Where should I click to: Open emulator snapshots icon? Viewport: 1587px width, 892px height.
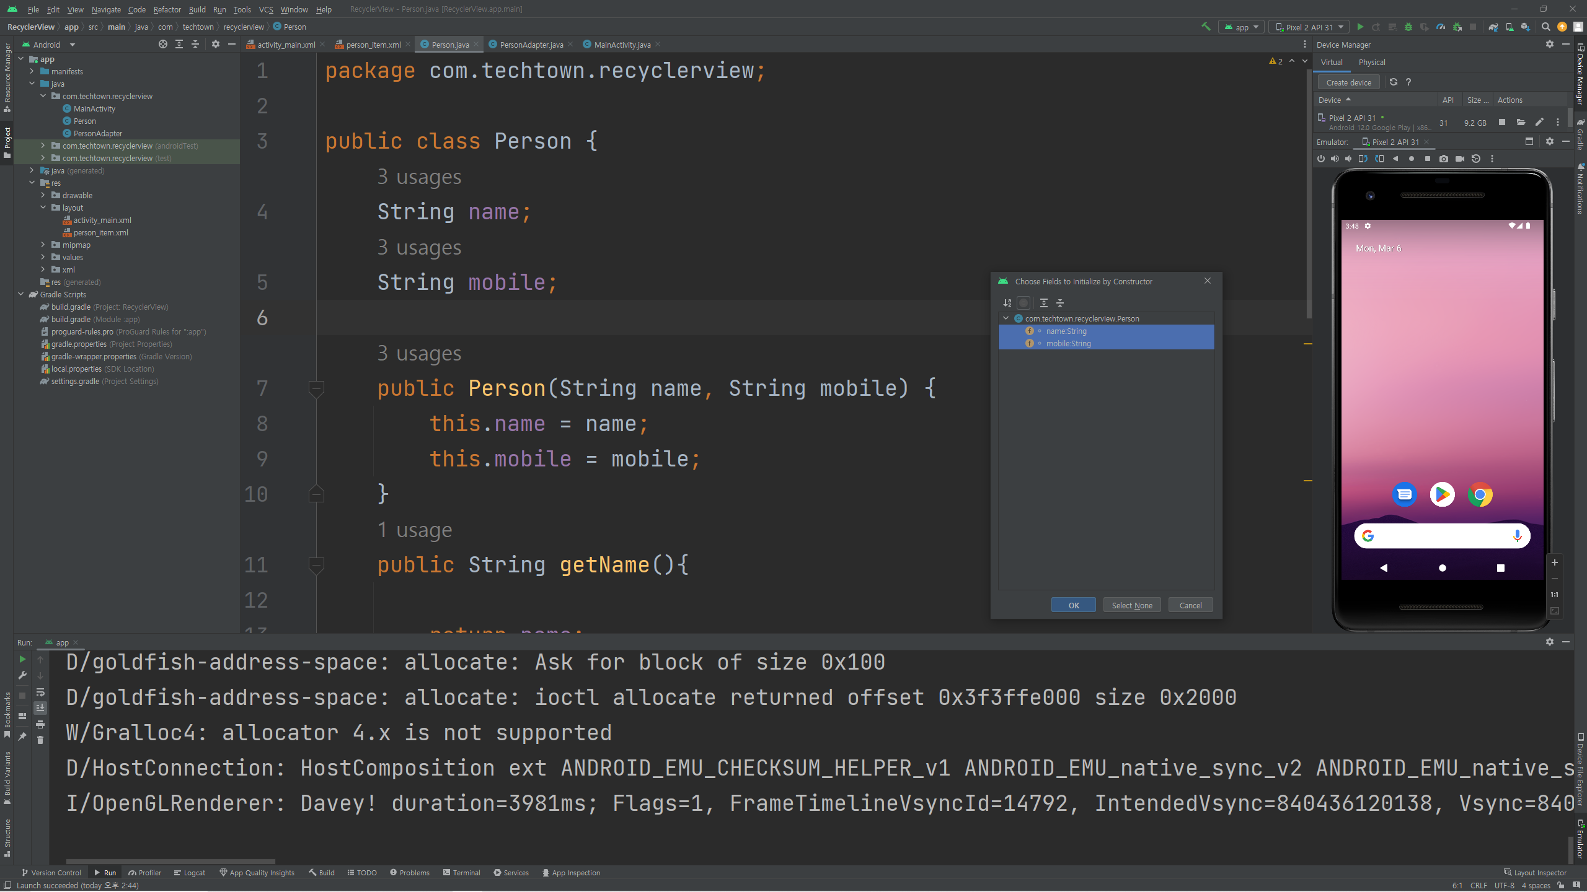(x=1476, y=159)
